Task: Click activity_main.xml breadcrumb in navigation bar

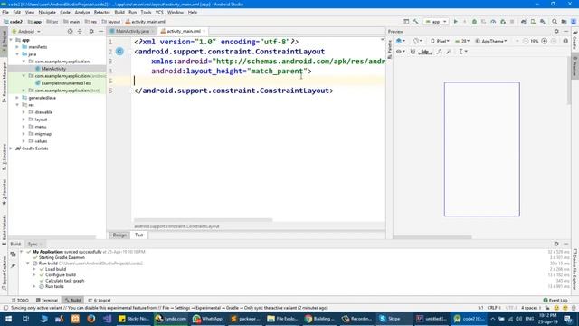Action: [x=146, y=22]
